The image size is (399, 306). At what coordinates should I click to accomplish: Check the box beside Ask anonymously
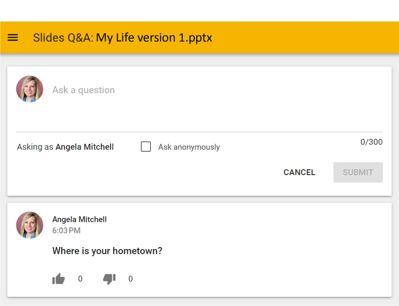click(146, 147)
